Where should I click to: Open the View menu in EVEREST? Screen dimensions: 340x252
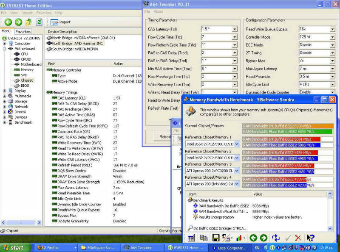[14, 13]
